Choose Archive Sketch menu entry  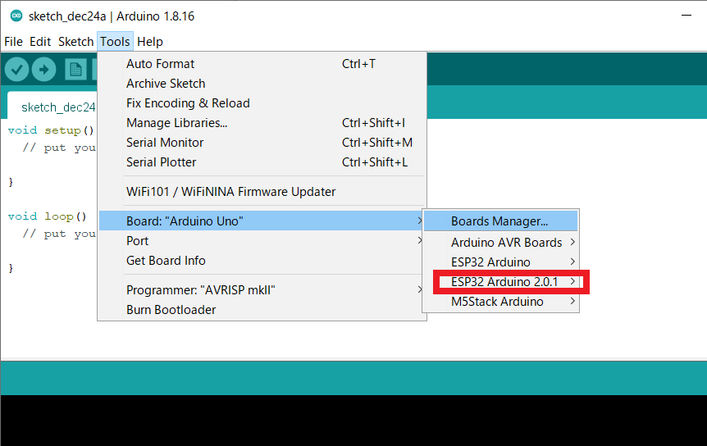pyautogui.click(x=166, y=84)
